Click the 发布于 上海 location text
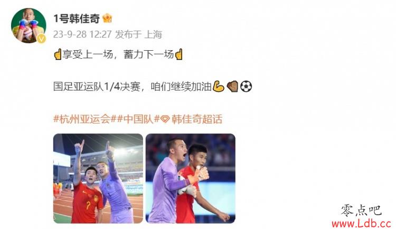Screen dimensions: 396x229 pyautogui.click(x=138, y=34)
